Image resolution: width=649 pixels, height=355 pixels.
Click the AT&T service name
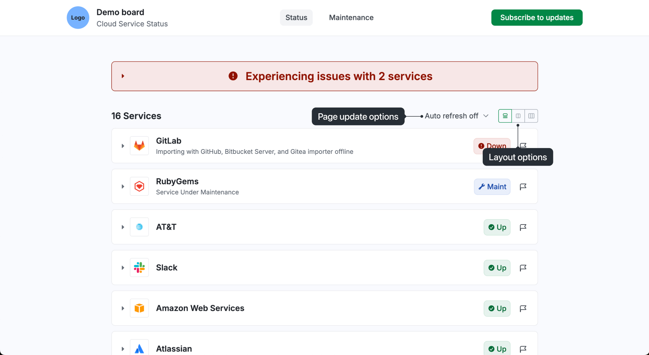166,227
